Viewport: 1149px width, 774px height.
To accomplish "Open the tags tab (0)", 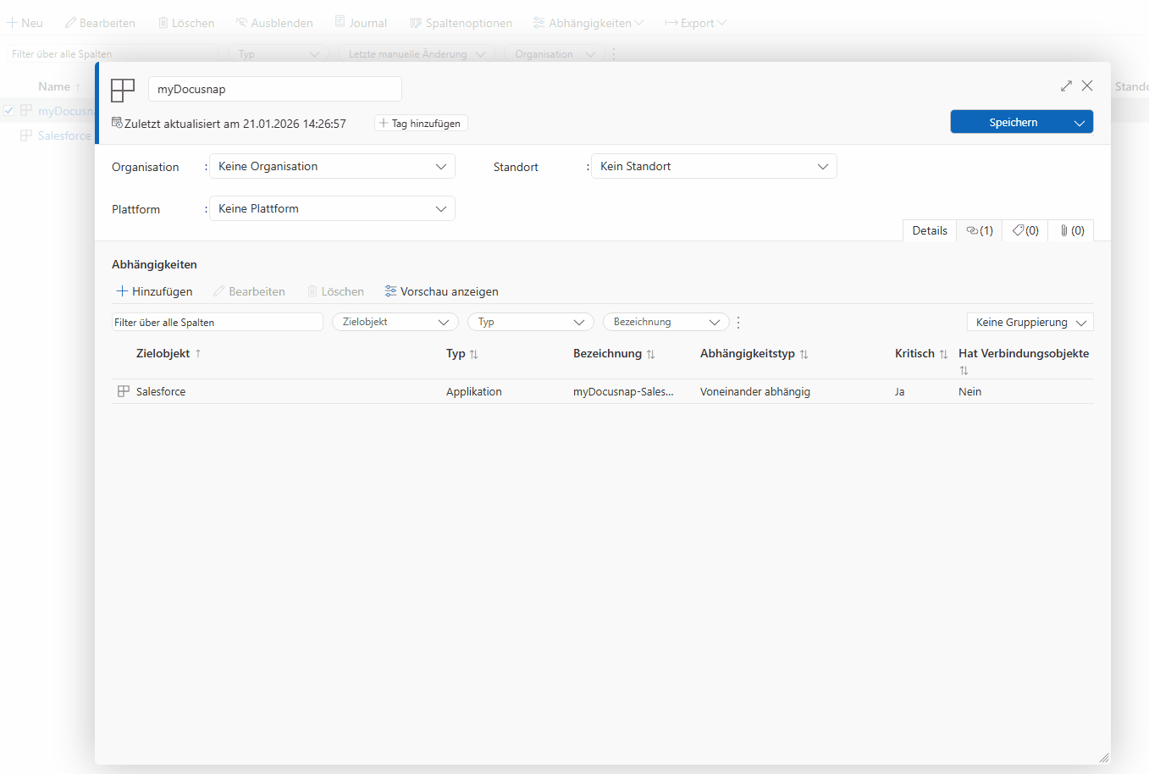I will pos(1025,230).
